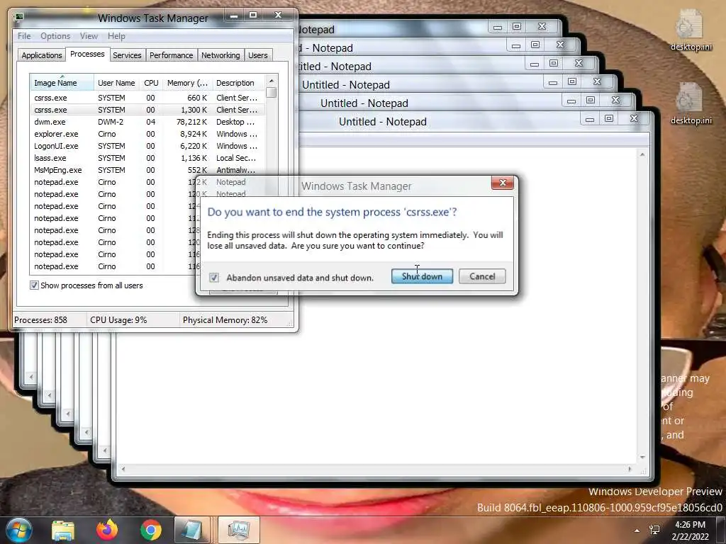Select the Notepad taskbar button
This screenshot has height=544, width=726.
coord(193,530)
